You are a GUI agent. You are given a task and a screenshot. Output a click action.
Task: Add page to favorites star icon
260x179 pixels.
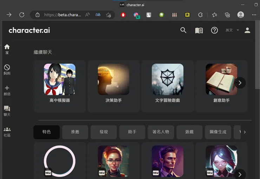click(109, 15)
